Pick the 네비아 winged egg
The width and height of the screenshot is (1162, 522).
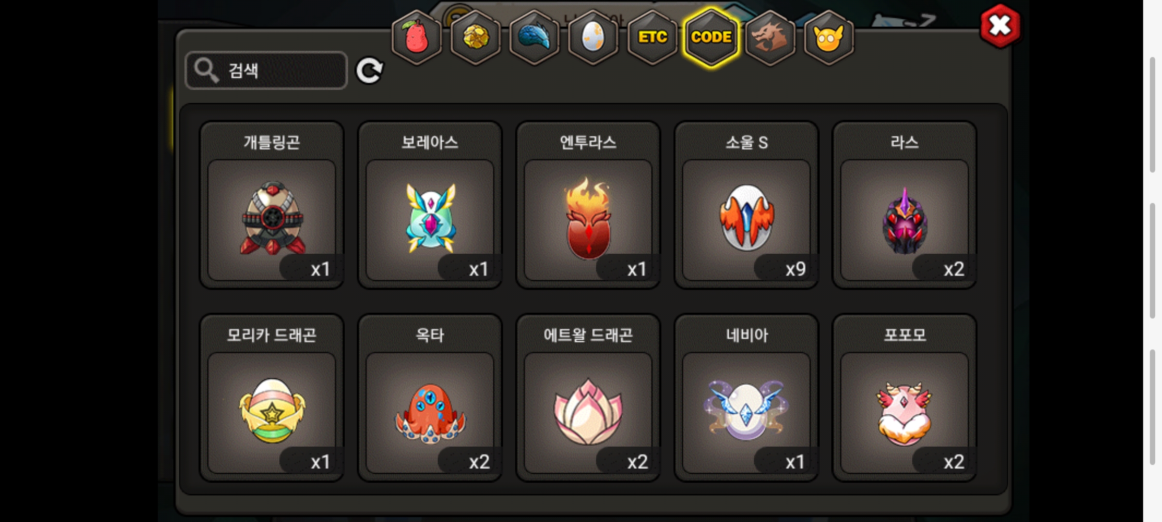coord(747,398)
